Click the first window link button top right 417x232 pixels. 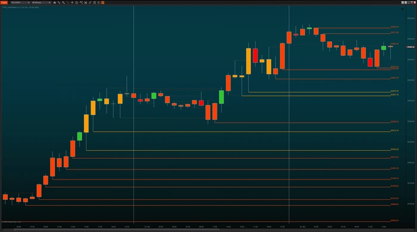point(403,2)
